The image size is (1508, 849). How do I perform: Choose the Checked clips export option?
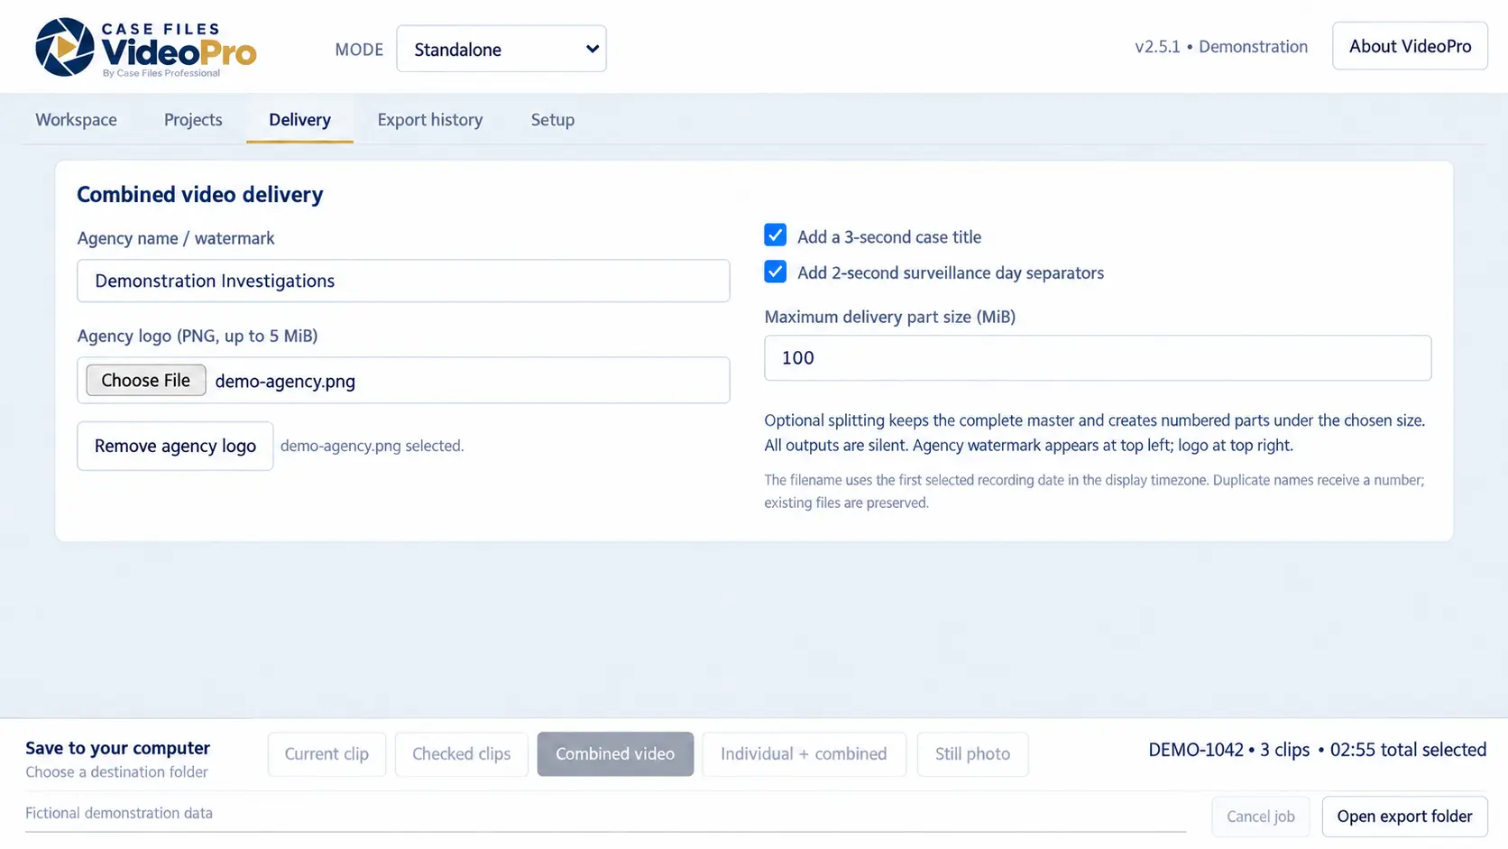click(461, 754)
